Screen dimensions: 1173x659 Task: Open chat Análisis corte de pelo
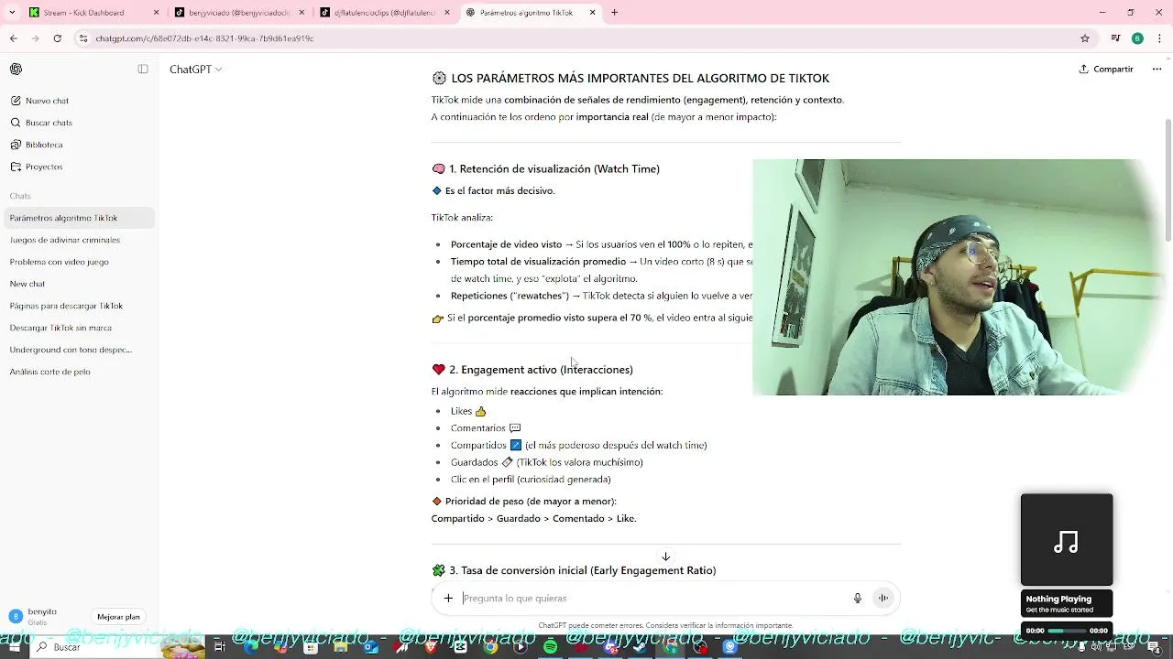pos(50,372)
